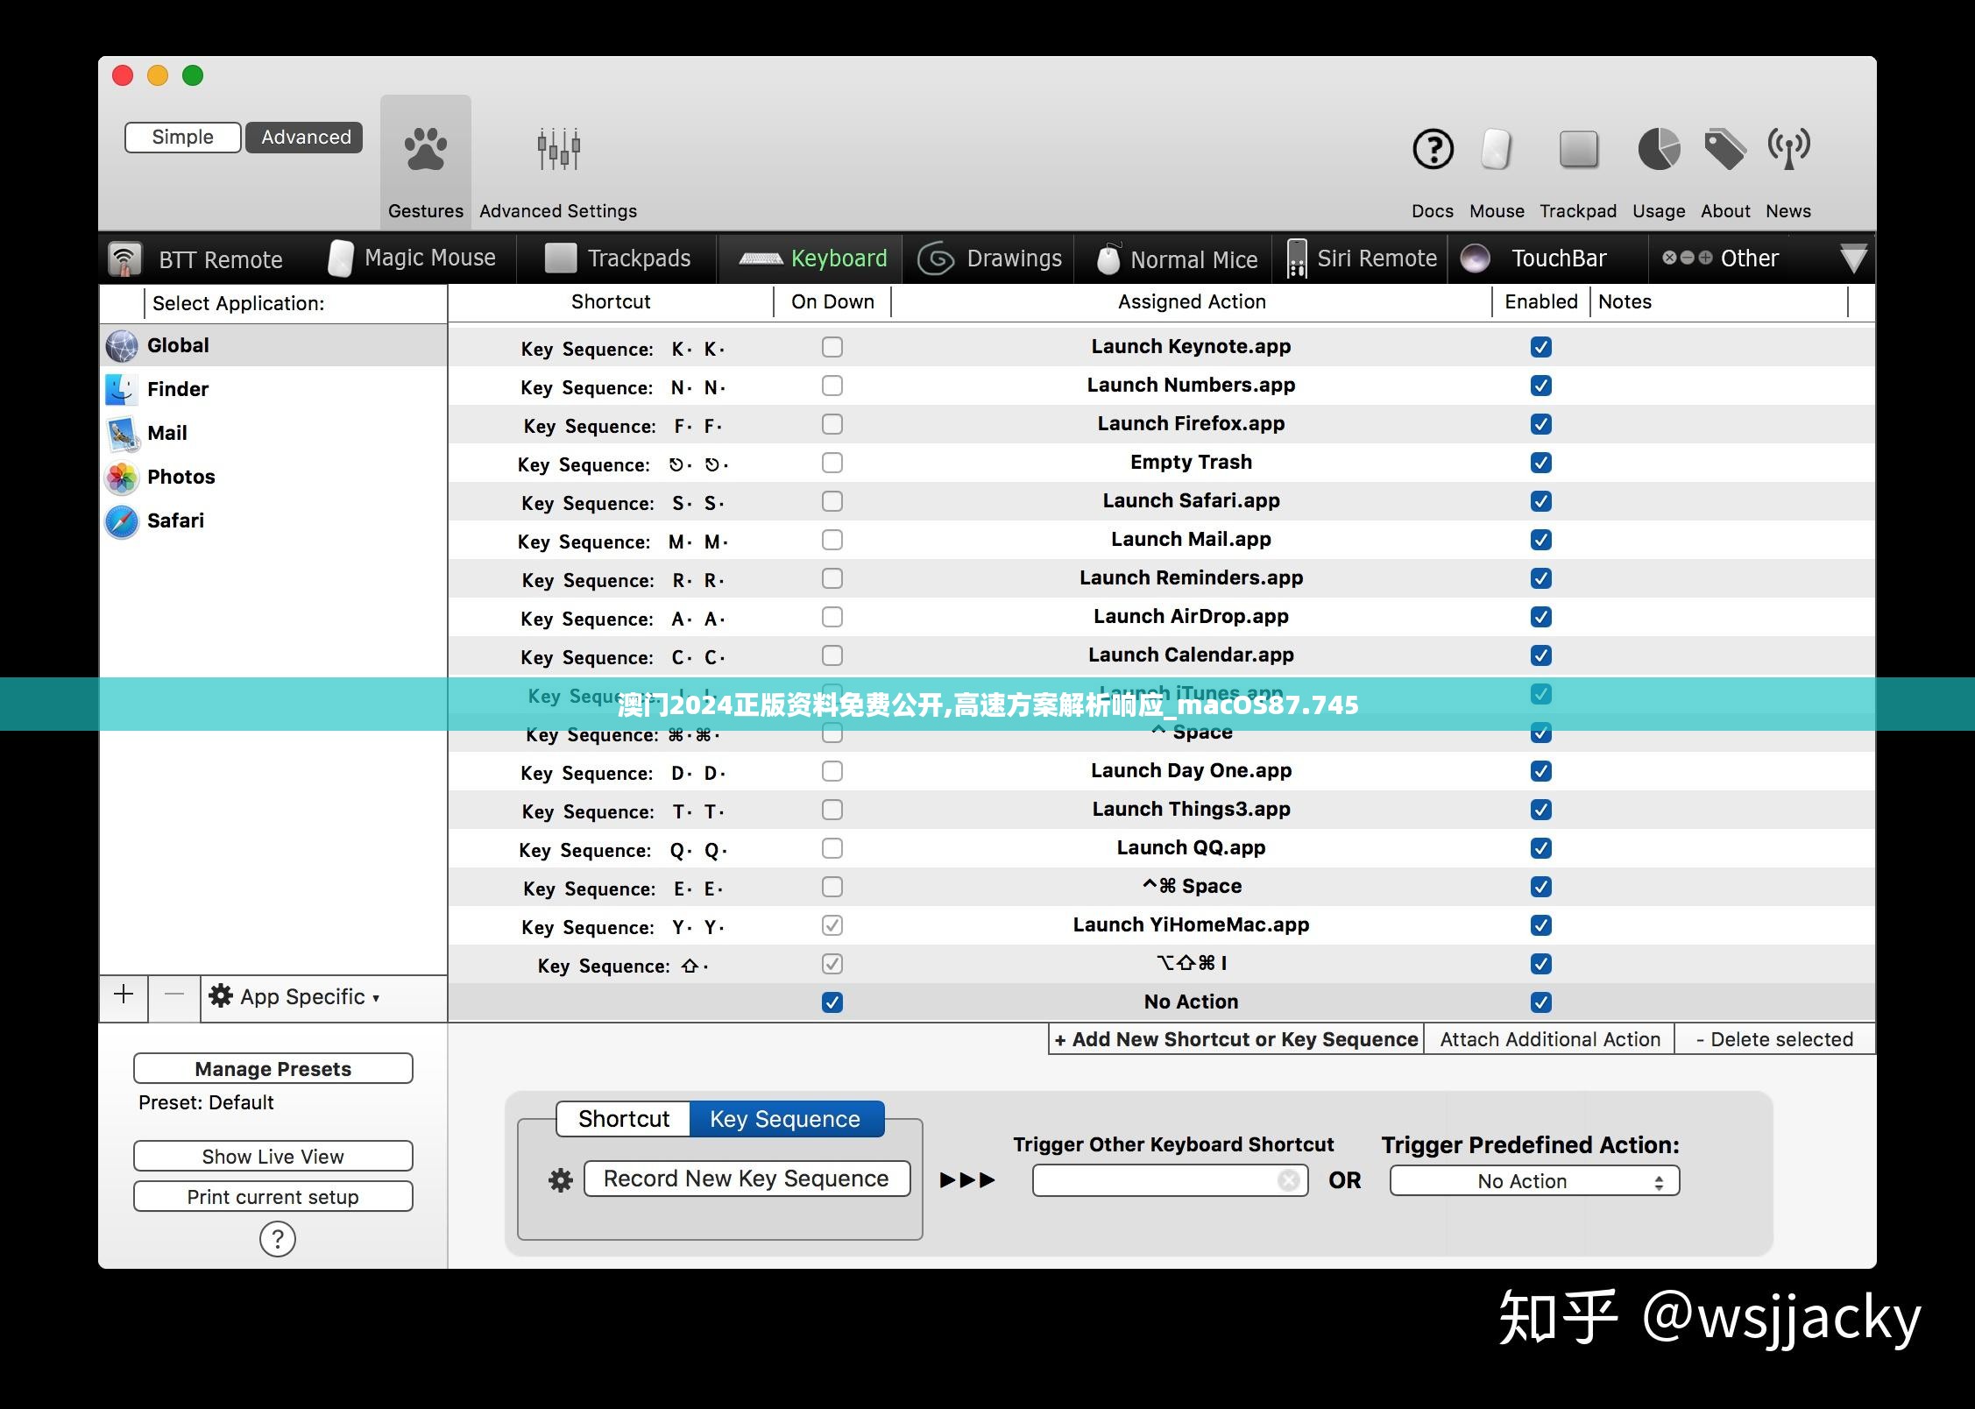Disable Enabled checkbox for Launch Safari.app
The height and width of the screenshot is (1409, 1975).
[x=1541, y=501]
